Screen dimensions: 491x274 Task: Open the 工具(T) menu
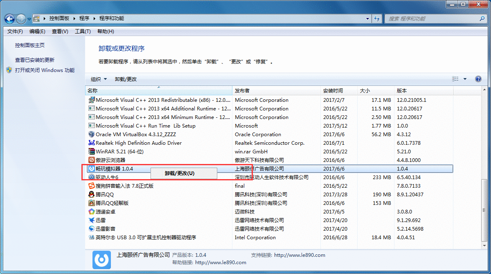click(x=82, y=31)
